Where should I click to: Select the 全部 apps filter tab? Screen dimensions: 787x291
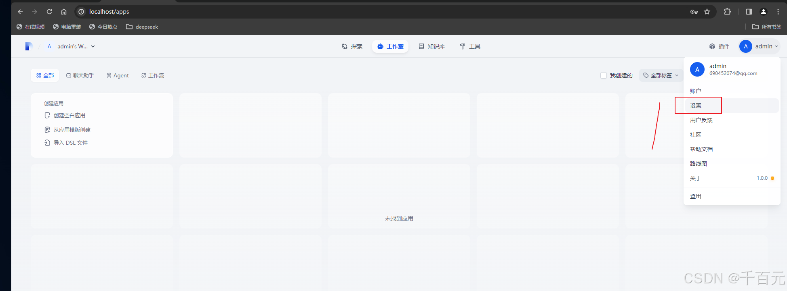45,75
